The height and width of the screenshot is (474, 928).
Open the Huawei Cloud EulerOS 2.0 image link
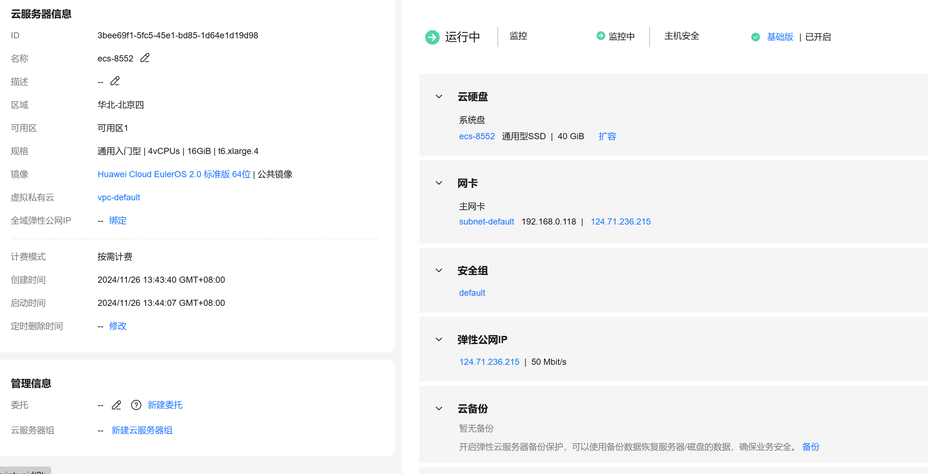pos(174,174)
